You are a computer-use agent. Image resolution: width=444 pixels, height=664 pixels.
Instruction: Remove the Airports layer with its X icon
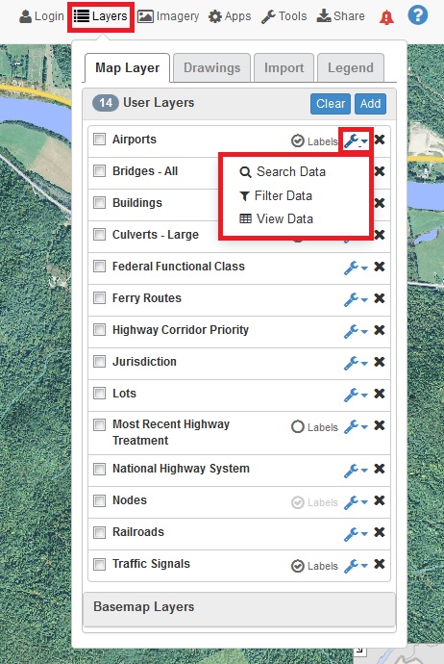click(380, 140)
